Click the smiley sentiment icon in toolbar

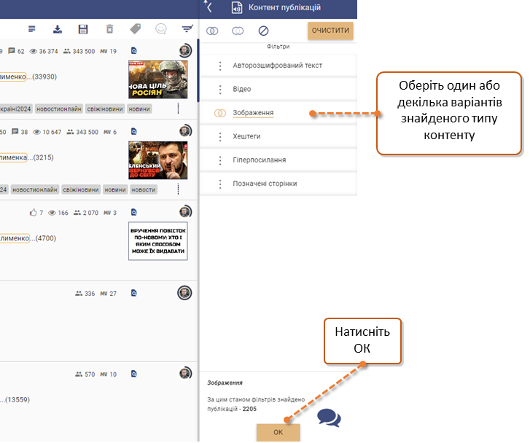pos(161,29)
